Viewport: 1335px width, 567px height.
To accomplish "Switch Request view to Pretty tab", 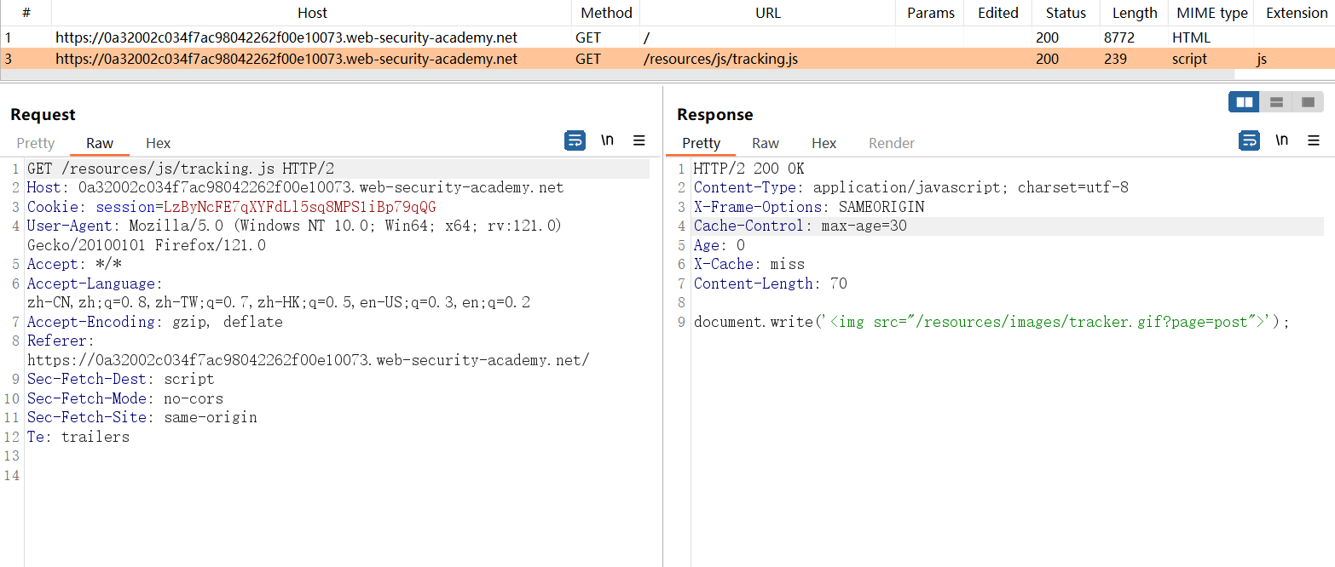I will pos(35,143).
